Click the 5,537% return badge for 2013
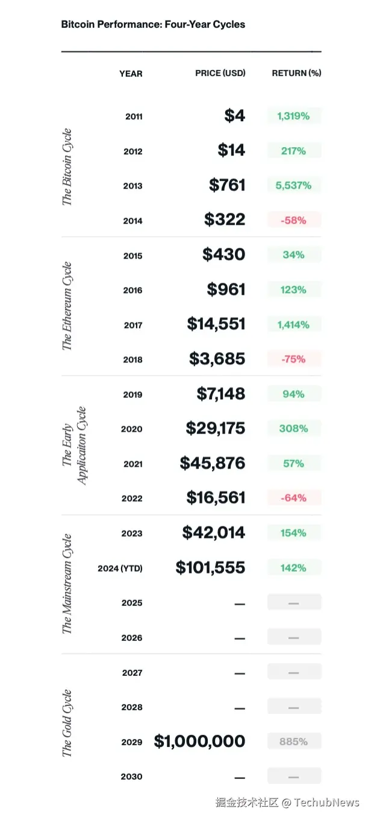 click(x=294, y=186)
